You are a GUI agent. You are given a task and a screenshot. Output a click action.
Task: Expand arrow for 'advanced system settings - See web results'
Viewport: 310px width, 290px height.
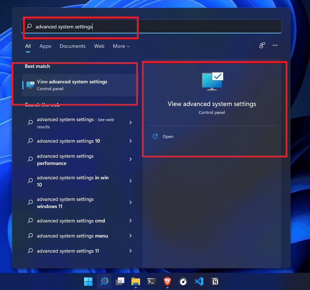(x=130, y=123)
